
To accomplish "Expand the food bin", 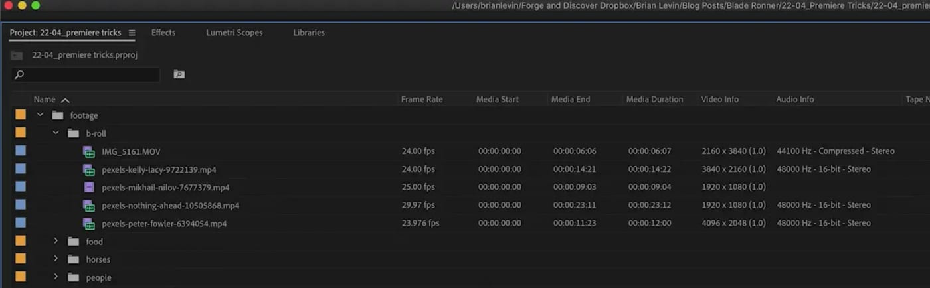I will tap(56, 241).
